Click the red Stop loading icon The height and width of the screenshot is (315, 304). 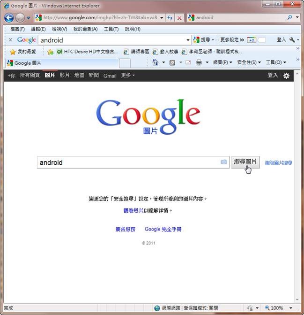point(179,18)
